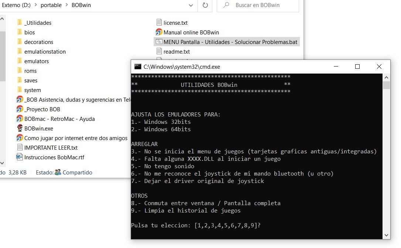The height and width of the screenshot is (248, 401).
Task: Click the cmd.exe window title text
Action: coord(182,67)
